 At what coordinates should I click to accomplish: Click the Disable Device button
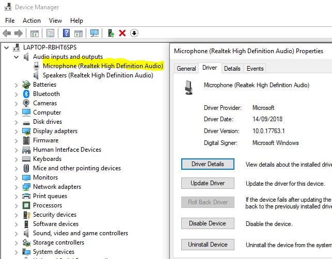click(208, 223)
